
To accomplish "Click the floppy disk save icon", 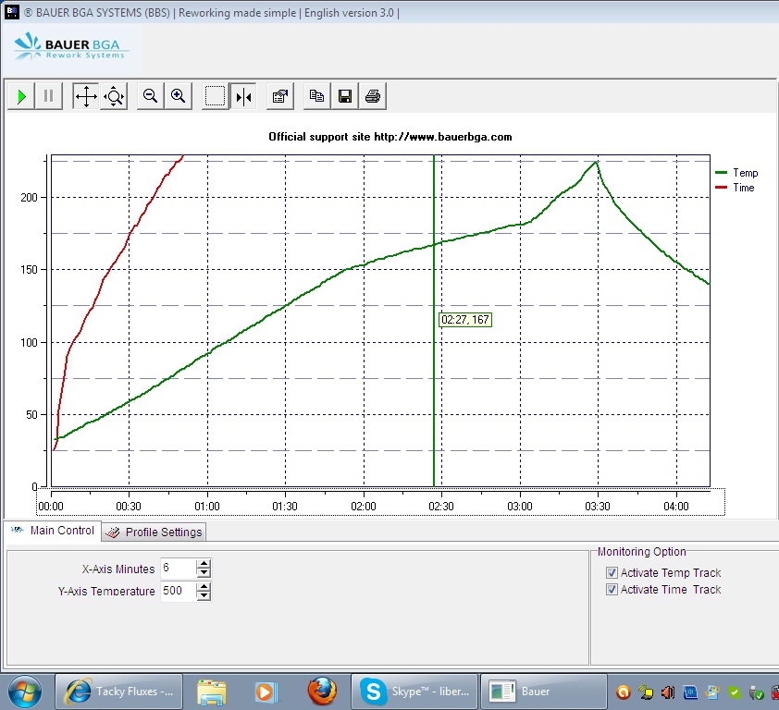I will click(345, 96).
